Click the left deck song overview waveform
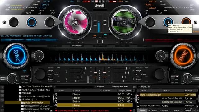 click(x=29, y=40)
